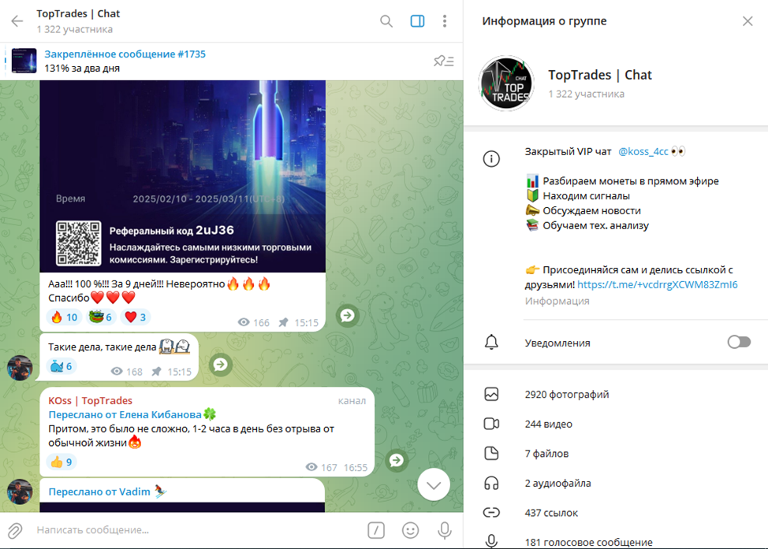Open '2 аудиофайла' section

click(616, 484)
